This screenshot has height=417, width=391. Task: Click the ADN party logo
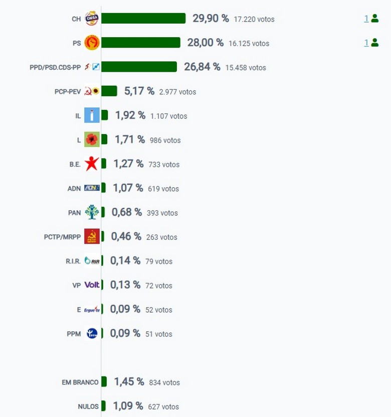(92, 188)
